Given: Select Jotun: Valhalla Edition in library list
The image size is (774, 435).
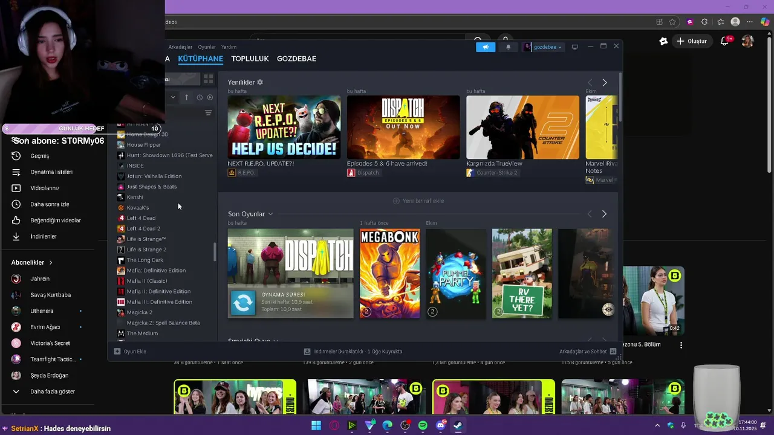Looking at the screenshot, I should 154,176.
